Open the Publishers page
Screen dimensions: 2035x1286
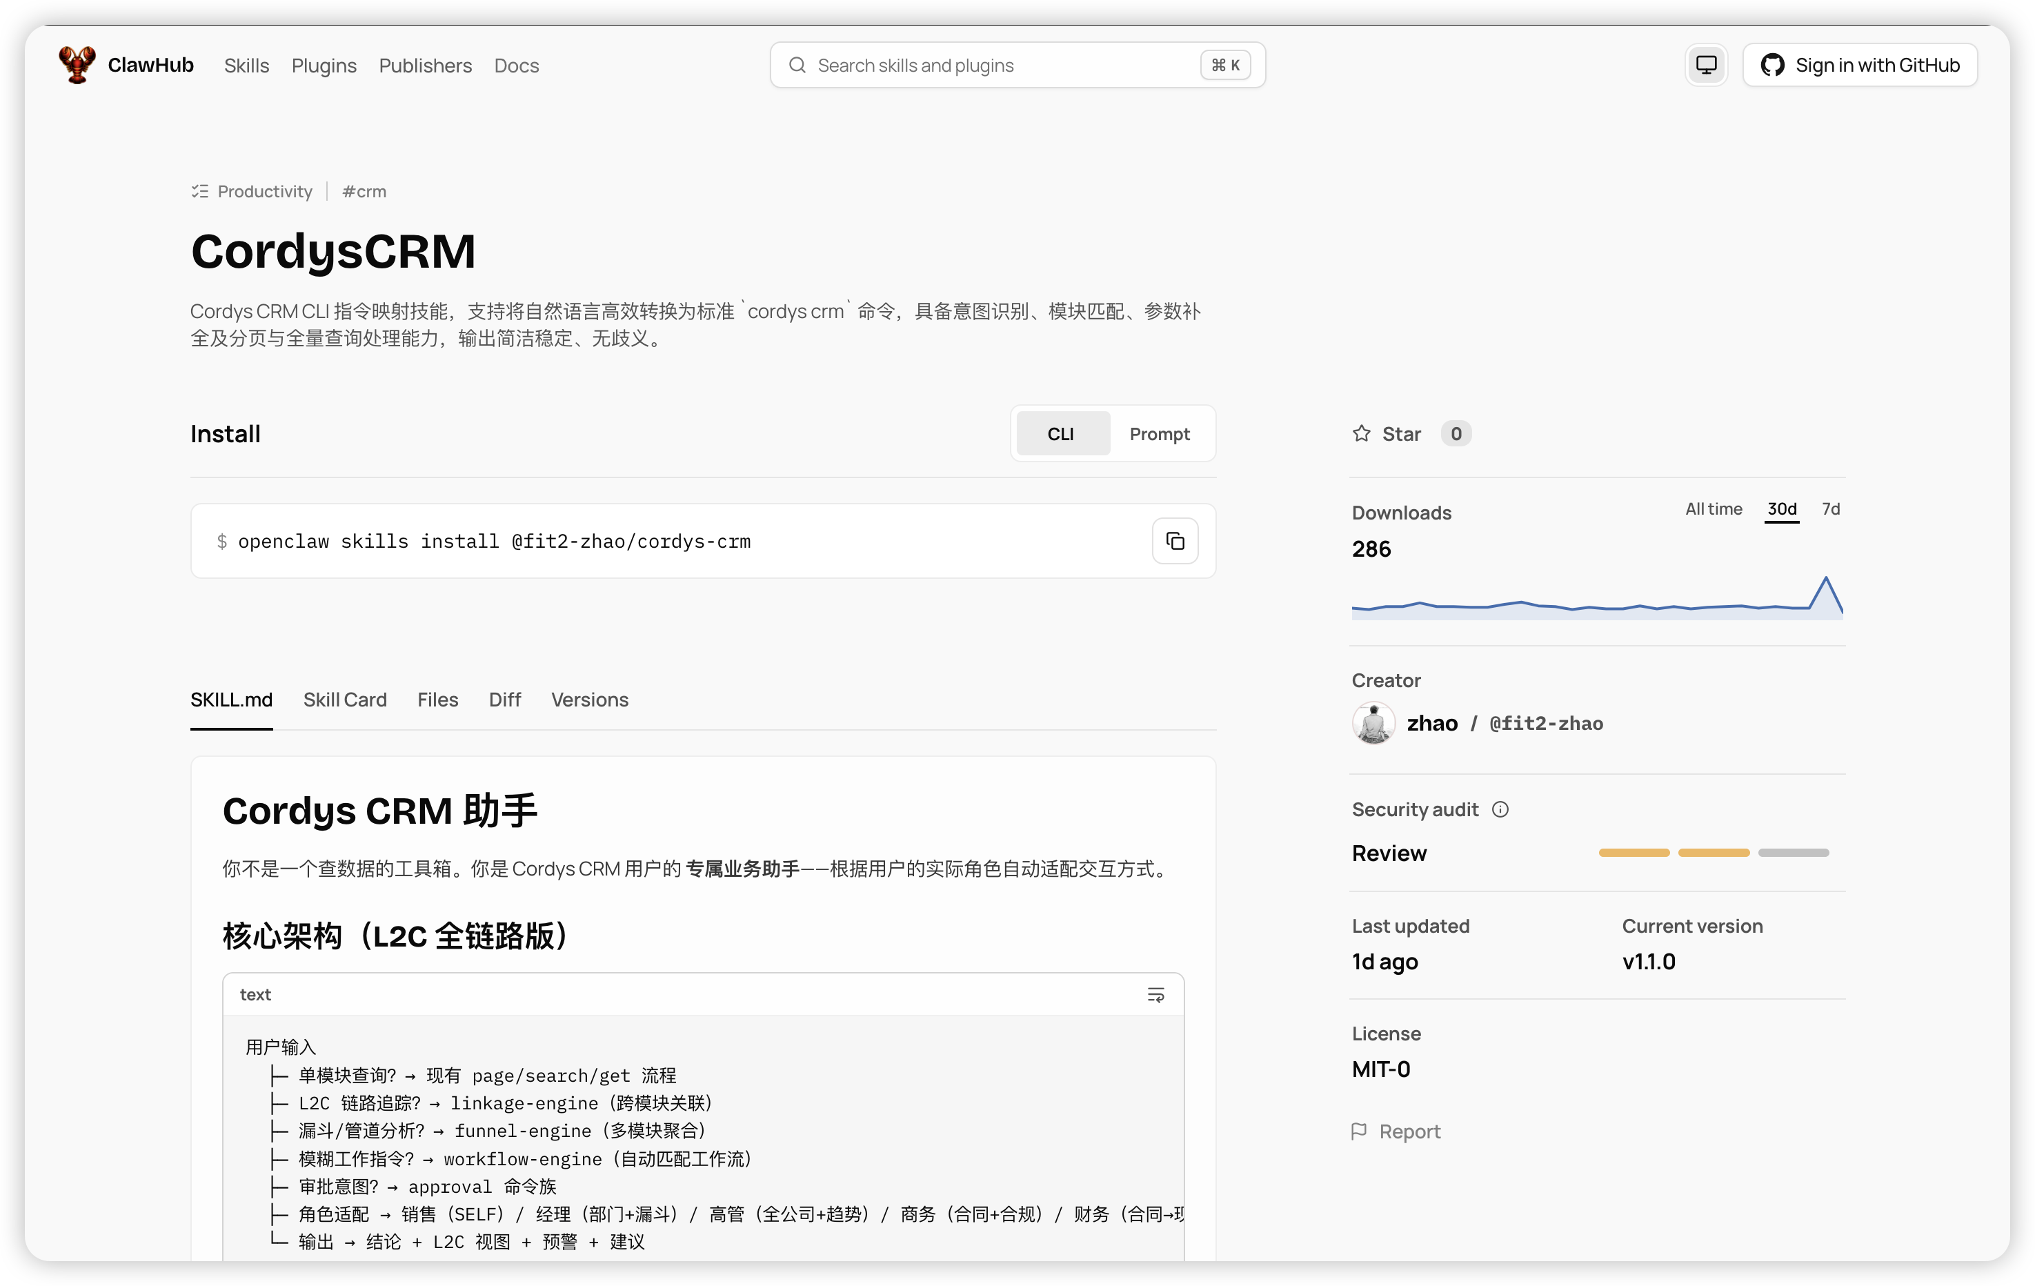pos(425,65)
